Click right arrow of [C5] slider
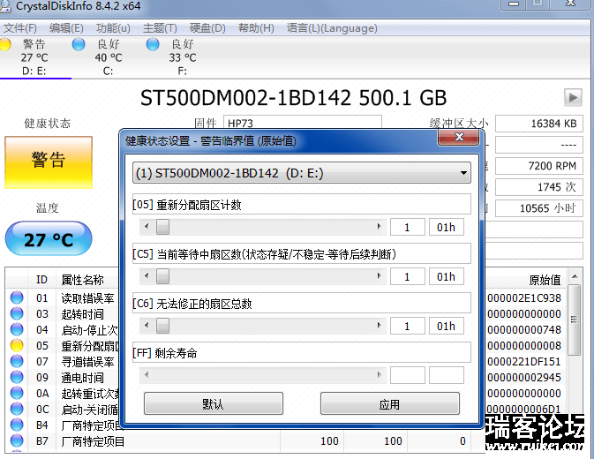Image resolution: width=594 pixels, height=459 pixels. click(379, 276)
